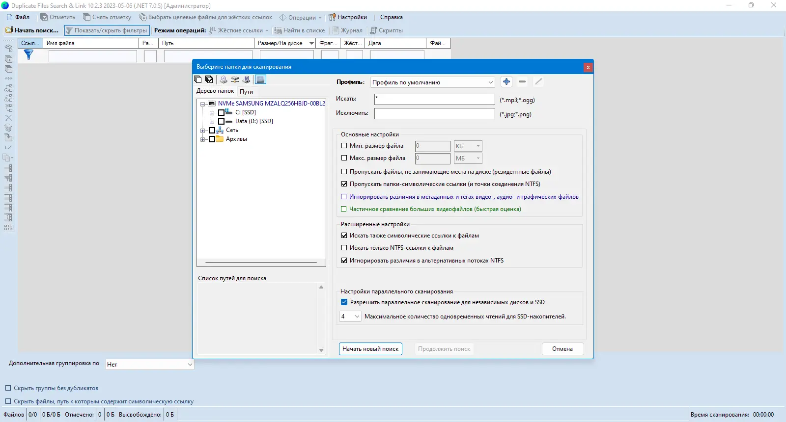
Task: Click the Искать search mask input field
Action: tap(435, 99)
